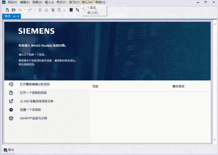The height and width of the screenshot is (155, 218).
Task: Click the 窗口(W) menu bar item
Action: pos(87,2)
